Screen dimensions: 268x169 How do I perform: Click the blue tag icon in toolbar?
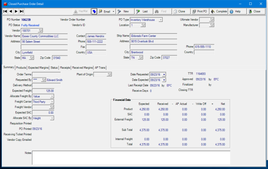click(94, 11)
